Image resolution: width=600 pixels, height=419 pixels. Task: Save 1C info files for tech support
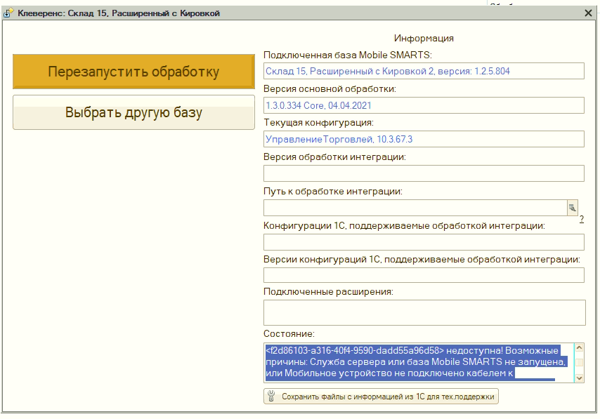(x=381, y=397)
